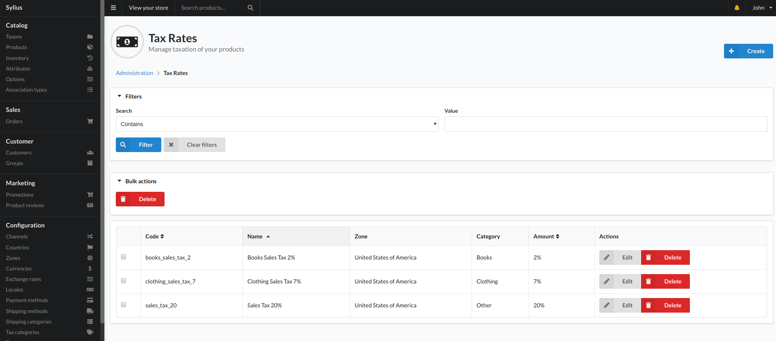
Task: Delete the Clothing Sales Tax 7% rate
Action: tap(665, 281)
